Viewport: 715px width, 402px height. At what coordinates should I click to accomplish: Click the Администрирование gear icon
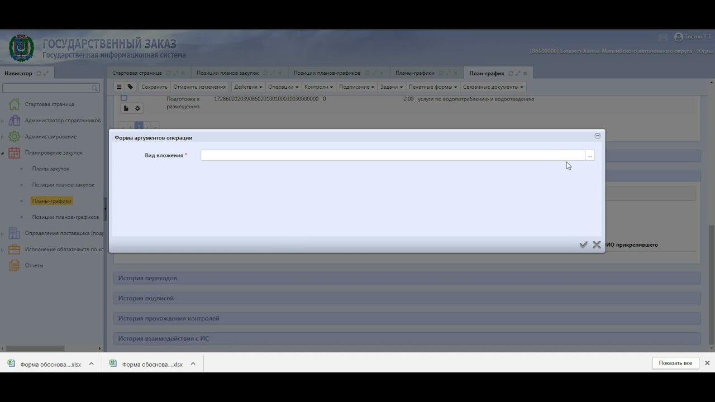pos(14,137)
